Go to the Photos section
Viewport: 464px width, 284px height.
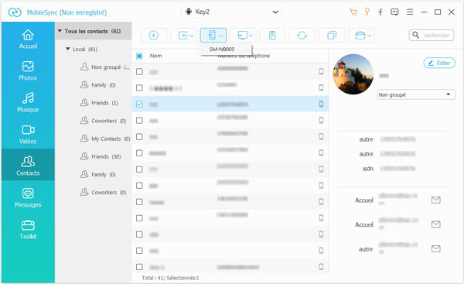[x=28, y=71]
